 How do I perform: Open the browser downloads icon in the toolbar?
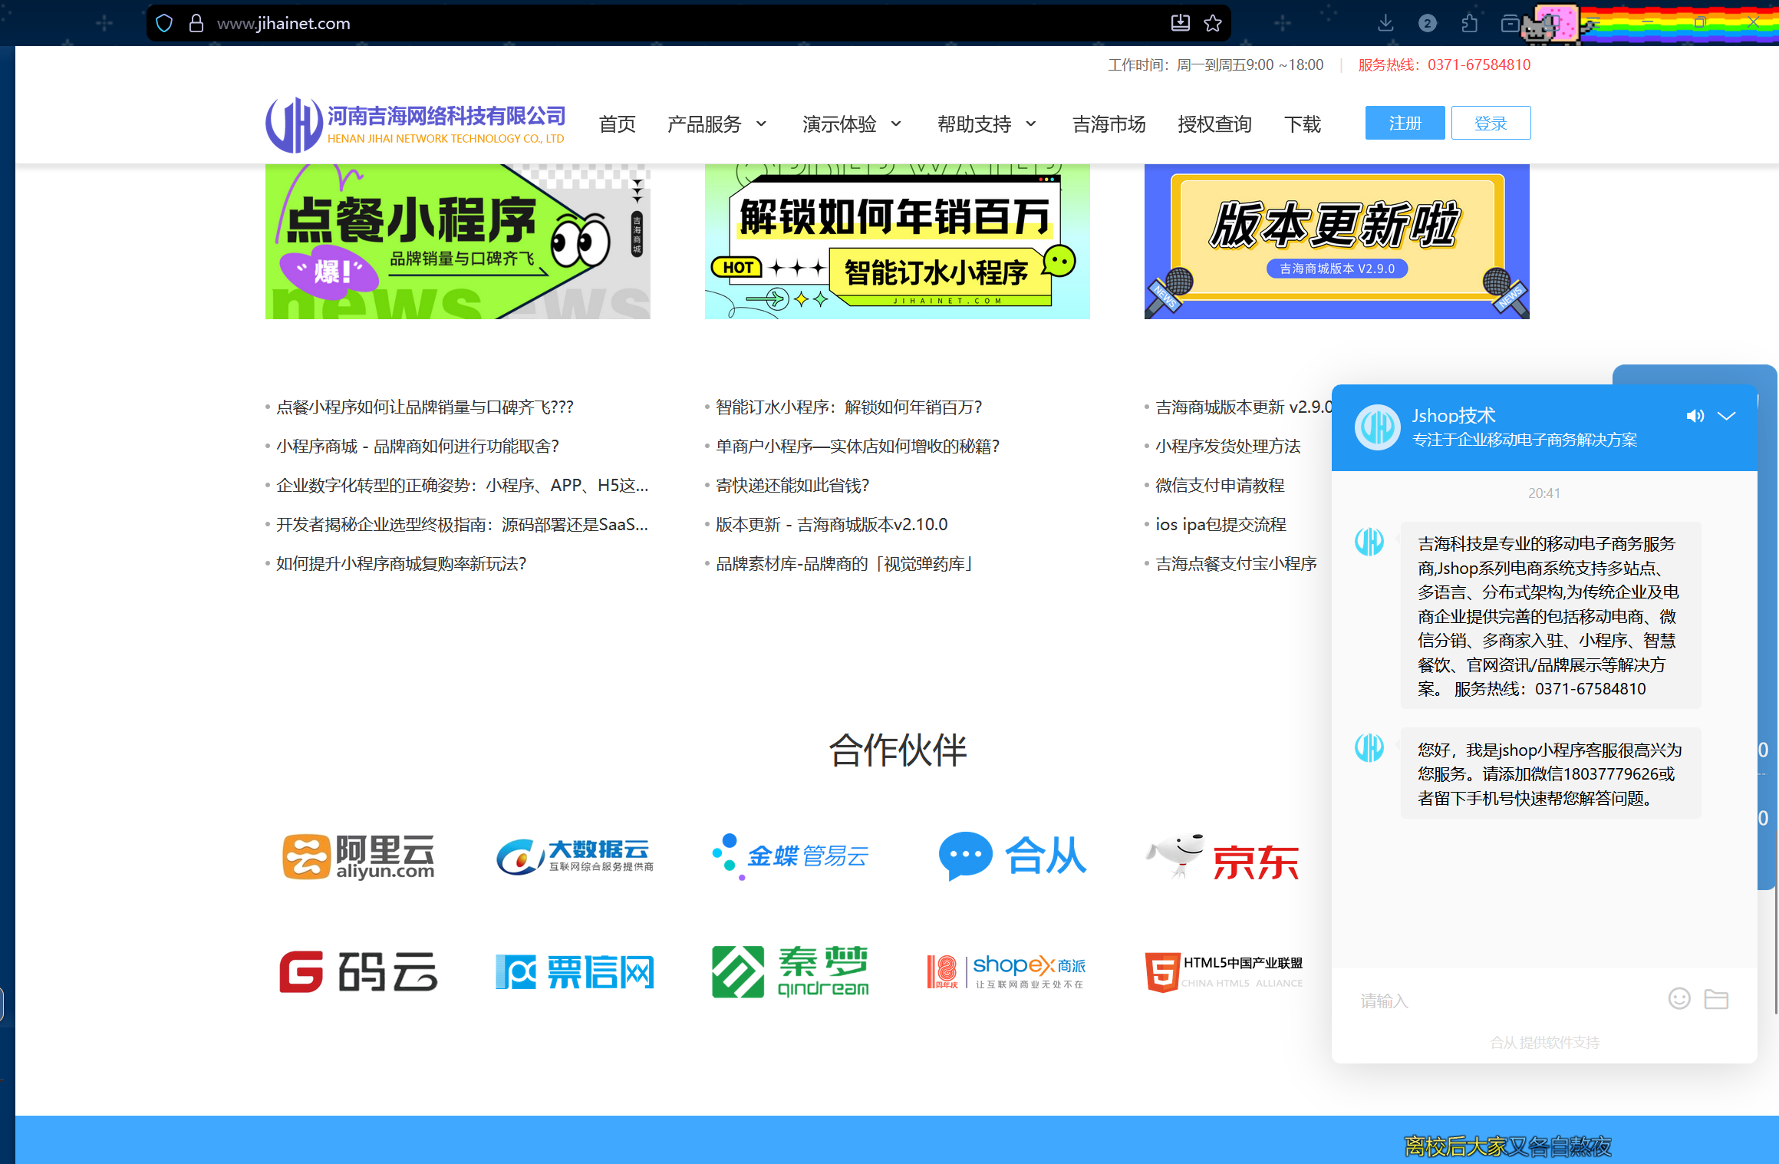click(1385, 23)
